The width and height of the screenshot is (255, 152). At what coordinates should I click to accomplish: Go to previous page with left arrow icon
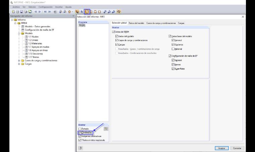point(36,12)
